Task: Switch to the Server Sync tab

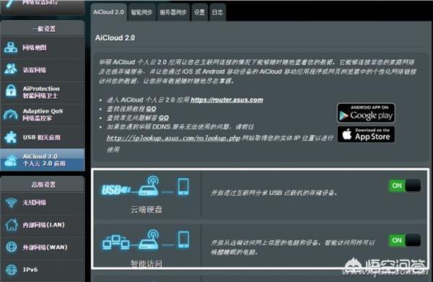Action: [x=173, y=12]
